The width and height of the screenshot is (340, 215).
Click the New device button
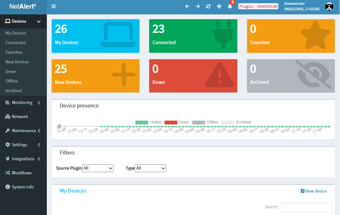(314, 191)
